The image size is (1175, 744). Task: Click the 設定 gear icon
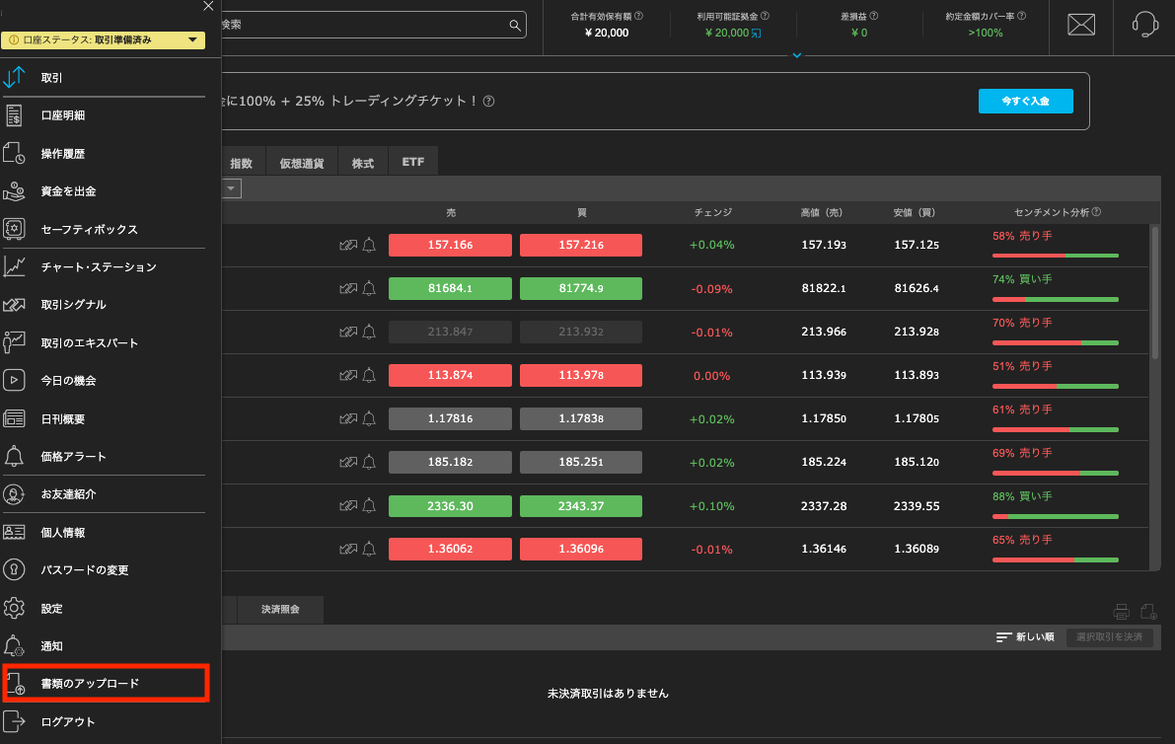pos(14,609)
